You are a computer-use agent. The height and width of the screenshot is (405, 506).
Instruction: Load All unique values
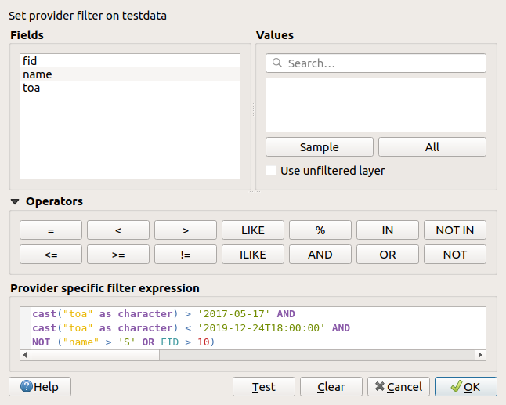click(432, 147)
